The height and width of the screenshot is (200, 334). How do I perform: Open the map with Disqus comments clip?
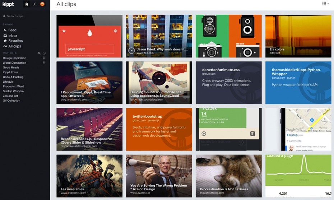point(298,130)
